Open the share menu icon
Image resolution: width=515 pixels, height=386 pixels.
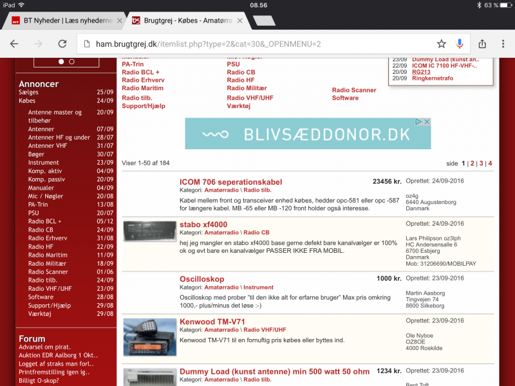[482, 44]
